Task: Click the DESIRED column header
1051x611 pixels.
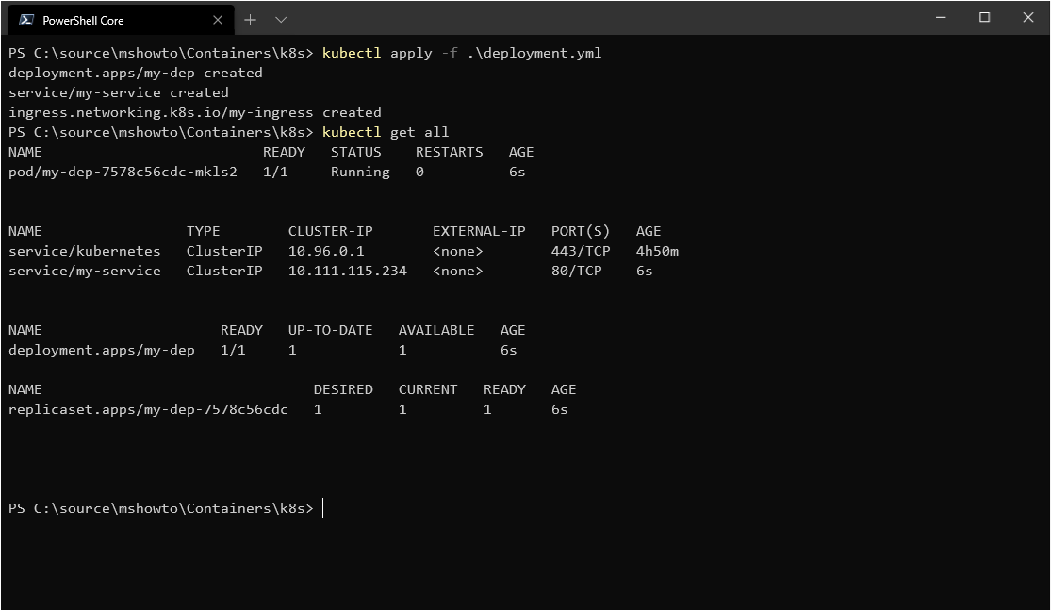Action: (343, 389)
